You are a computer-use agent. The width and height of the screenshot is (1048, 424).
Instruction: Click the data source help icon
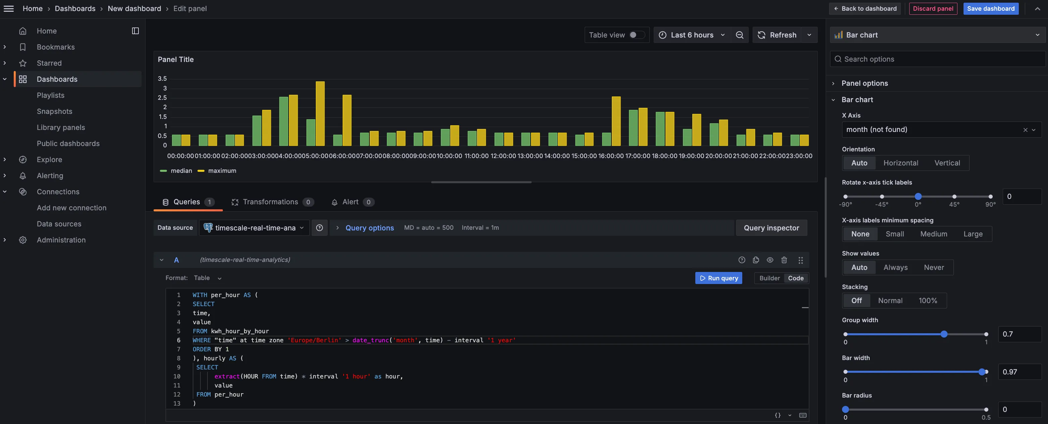319,228
